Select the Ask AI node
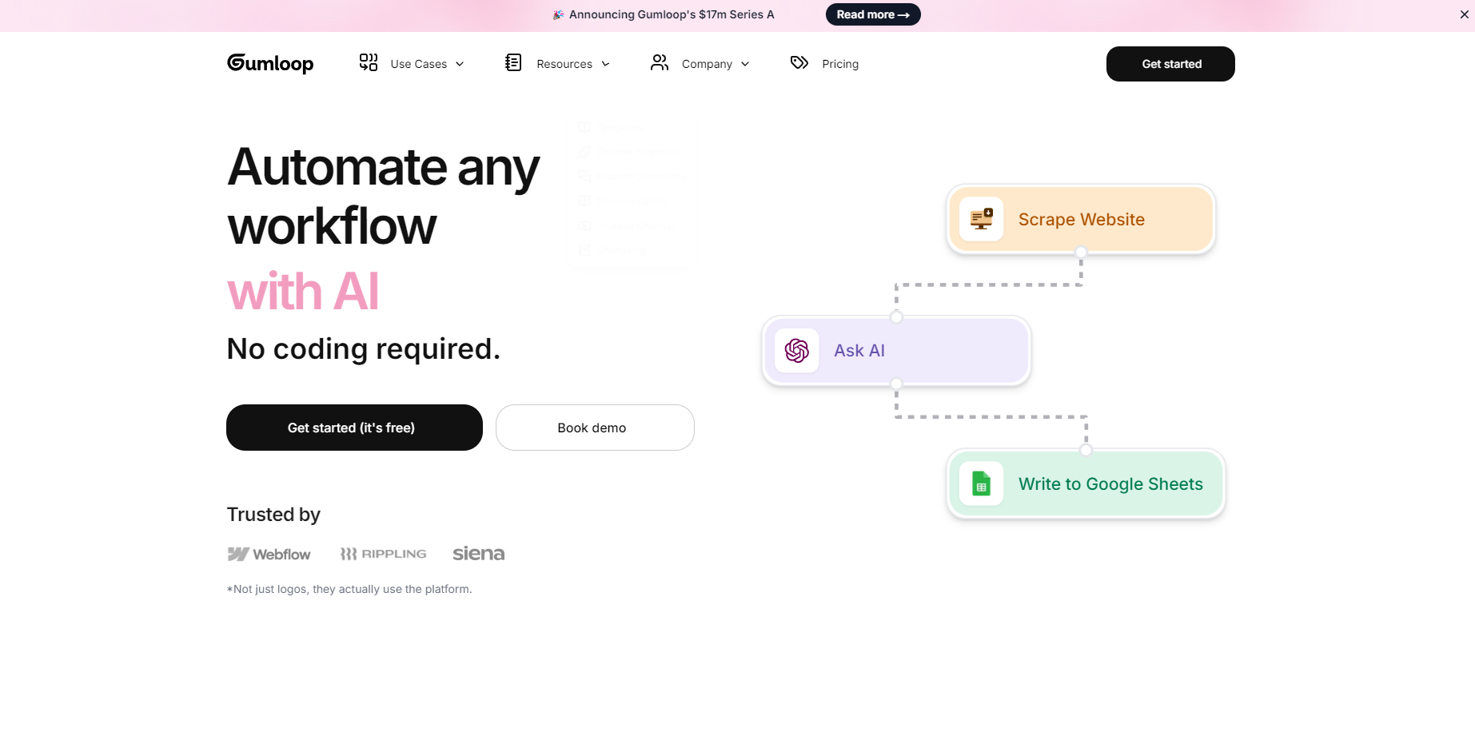The height and width of the screenshot is (732, 1475). point(896,350)
